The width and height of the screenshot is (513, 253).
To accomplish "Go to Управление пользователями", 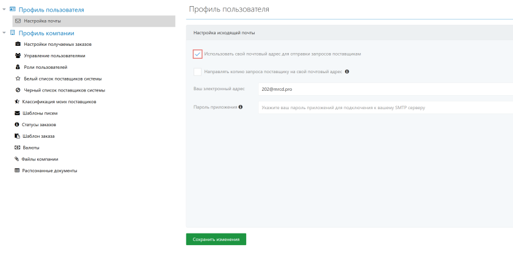I will point(54,56).
